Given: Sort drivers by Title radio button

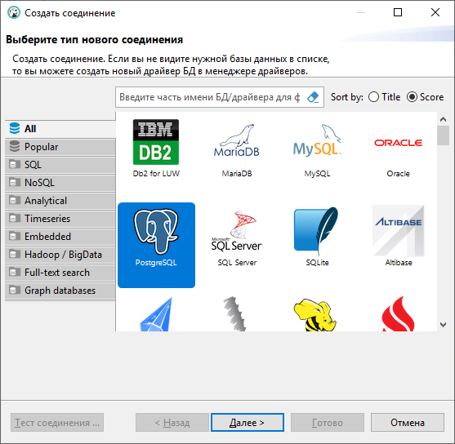Looking at the screenshot, I should pos(385,97).
